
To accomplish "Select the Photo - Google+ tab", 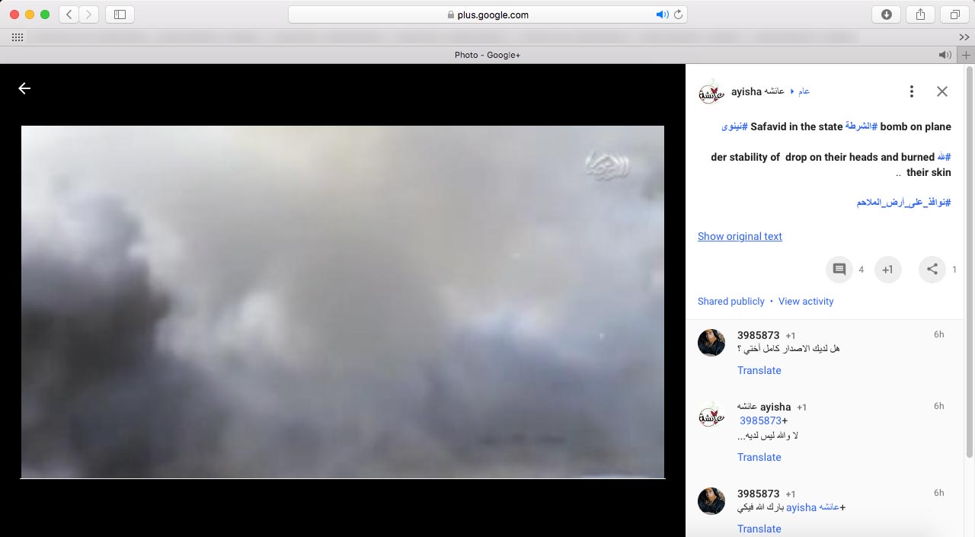I will point(487,55).
